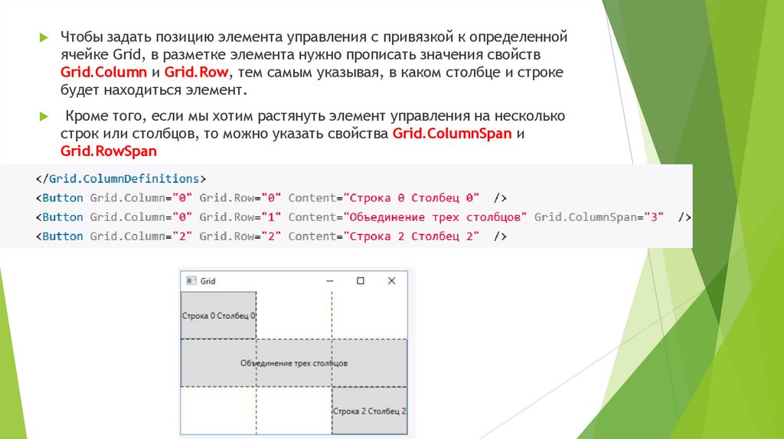
Task: Click the red 'Grid.Row' text
Action: pos(197,72)
